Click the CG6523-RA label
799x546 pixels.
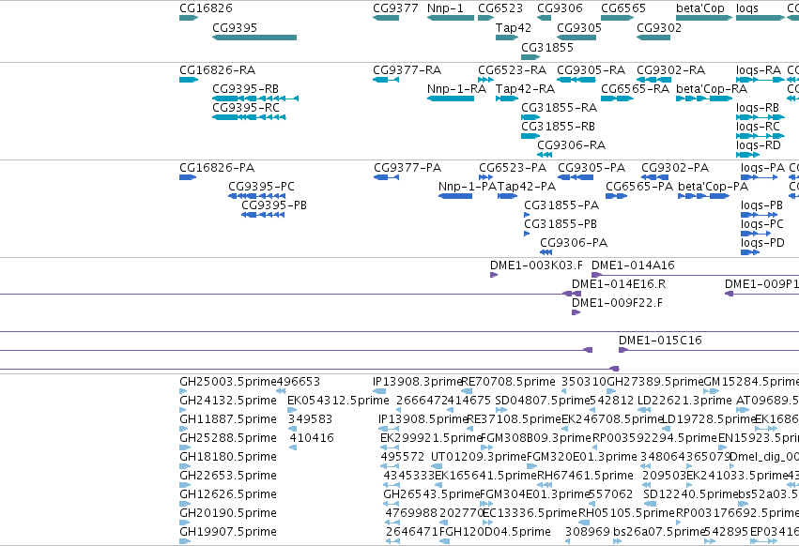tap(512, 69)
